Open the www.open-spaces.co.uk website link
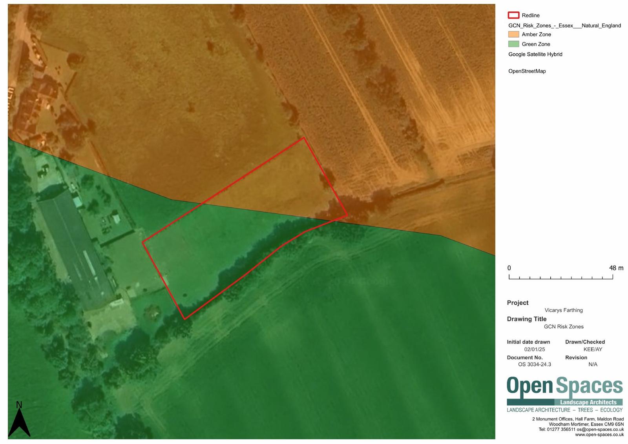The image size is (628, 444). click(x=599, y=435)
